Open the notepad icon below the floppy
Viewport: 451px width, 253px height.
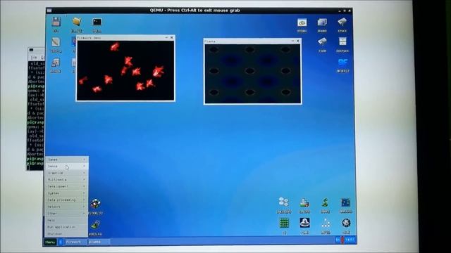tap(56, 42)
